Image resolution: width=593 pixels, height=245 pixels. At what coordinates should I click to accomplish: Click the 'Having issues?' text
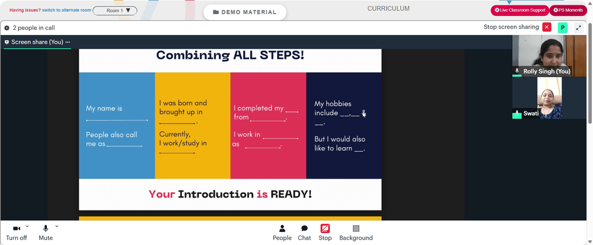[x=25, y=10]
